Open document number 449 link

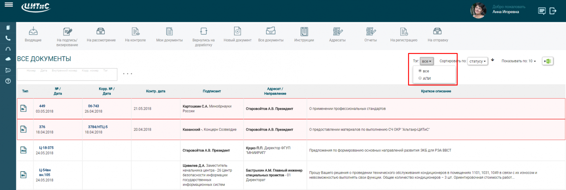42,106
